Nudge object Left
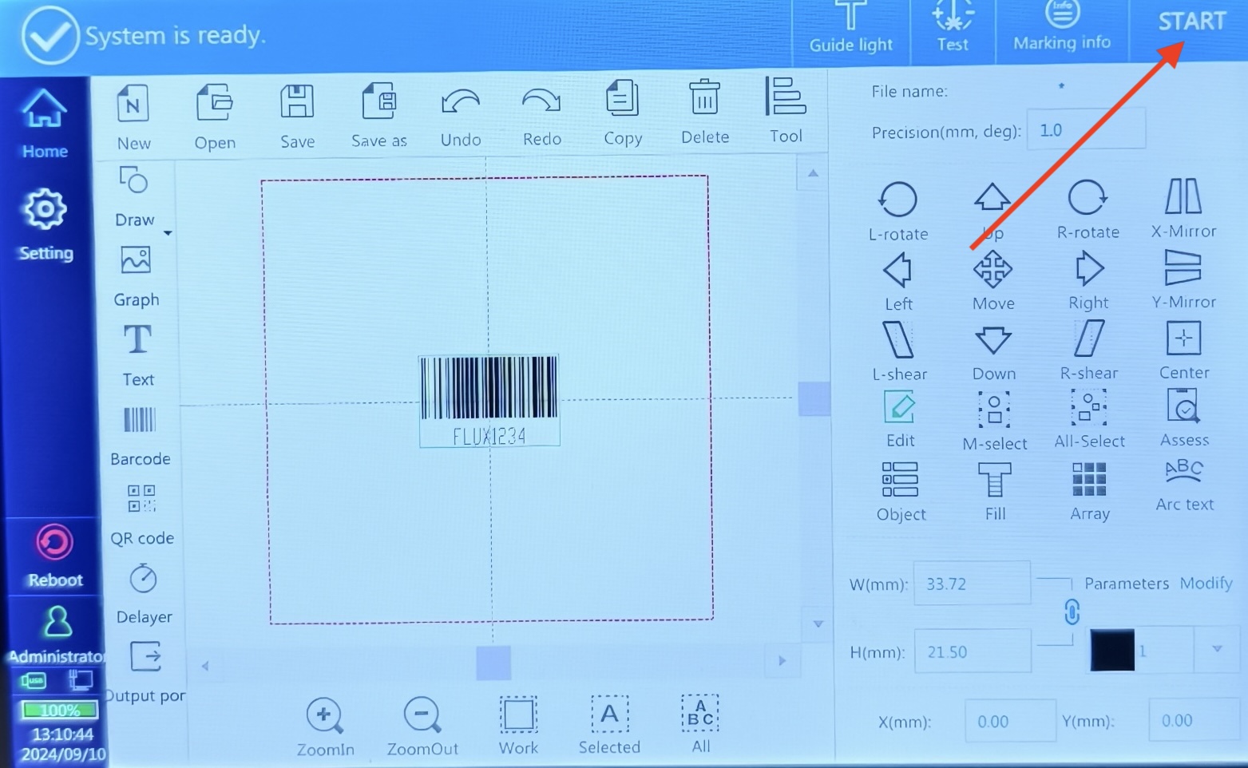The height and width of the screenshot is (768, 1248). click(x=898, y=282)
